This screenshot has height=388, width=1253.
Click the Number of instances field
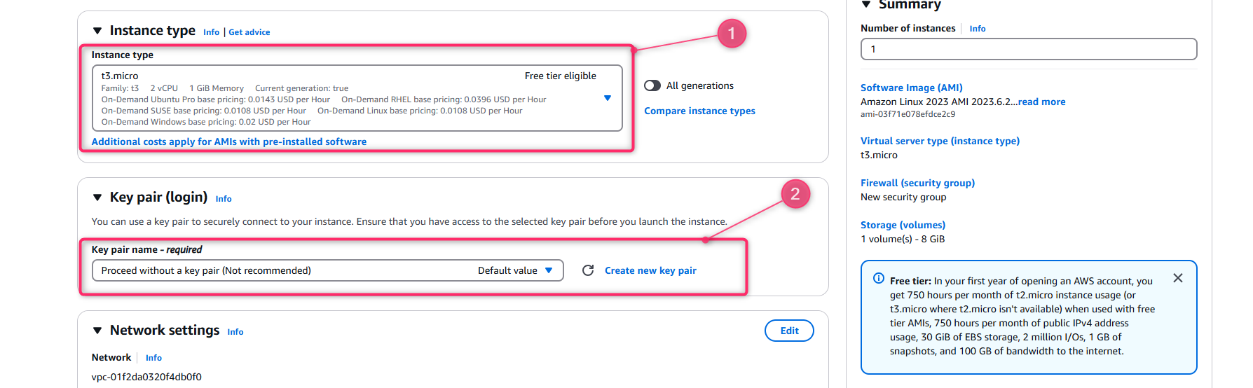1029,49
